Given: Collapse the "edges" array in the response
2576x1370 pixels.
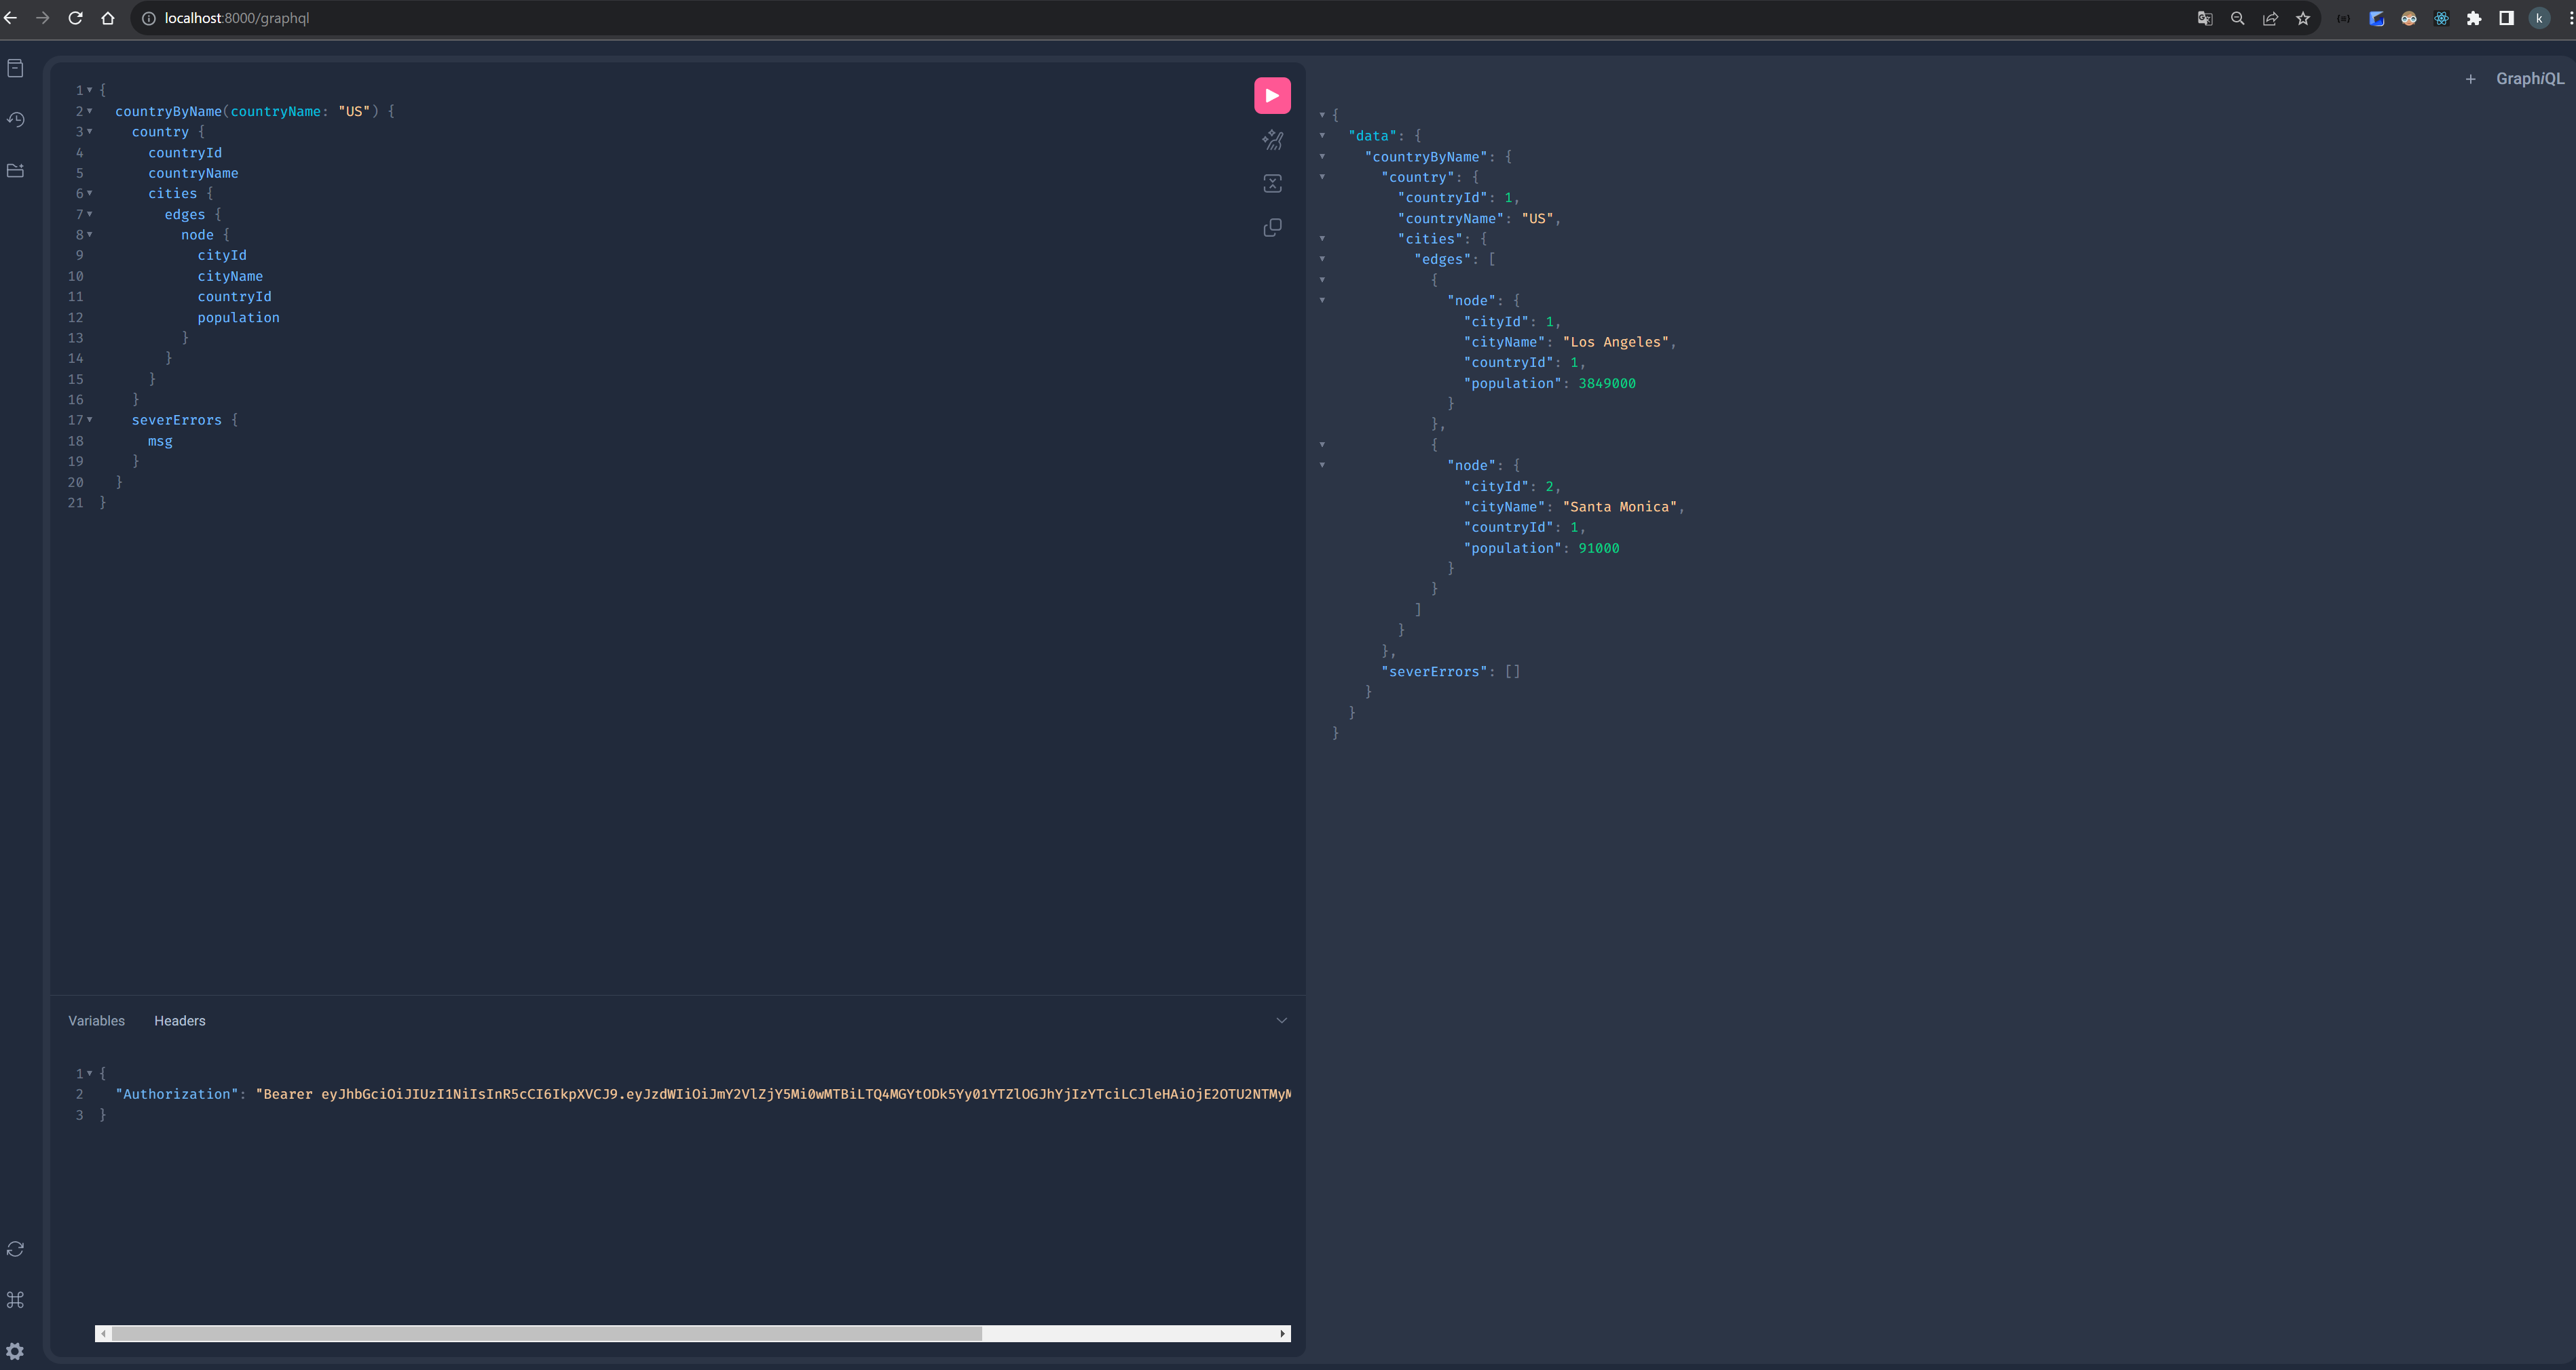Looking at the screenshot, I should tap(1322, 260).
